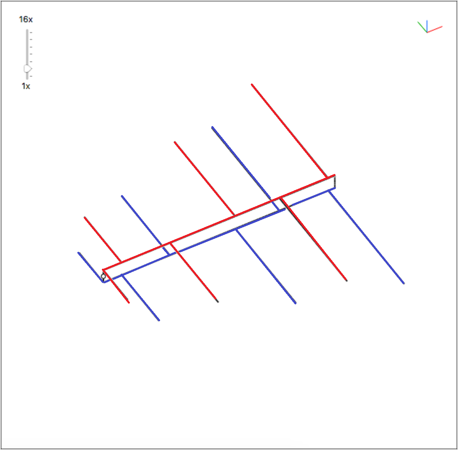Click the XYZ axis orientation gizmo
Screen dimensions: 458x450
coord(430,26)
